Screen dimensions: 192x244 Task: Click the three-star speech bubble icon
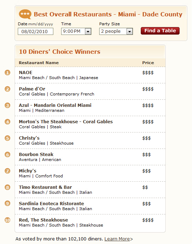click(25, 14)
